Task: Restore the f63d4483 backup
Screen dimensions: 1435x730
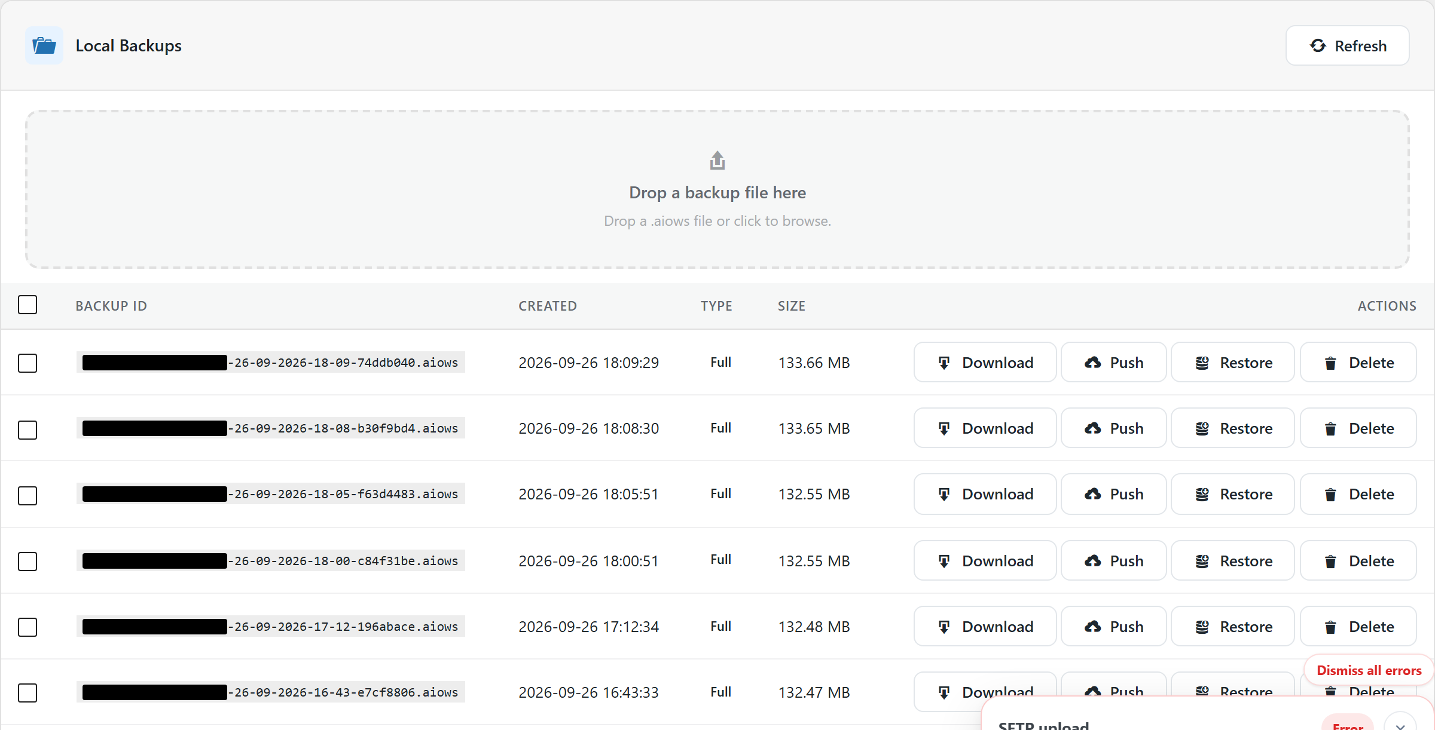Action: pyautogui.click(x=1232, y=493)
